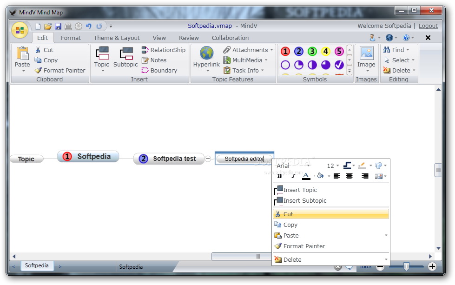Open settings gear in quick toolbar
Image resolution: width=455 pixels, height=285 pixels.
pyautogui.click(x=79, y=27)
